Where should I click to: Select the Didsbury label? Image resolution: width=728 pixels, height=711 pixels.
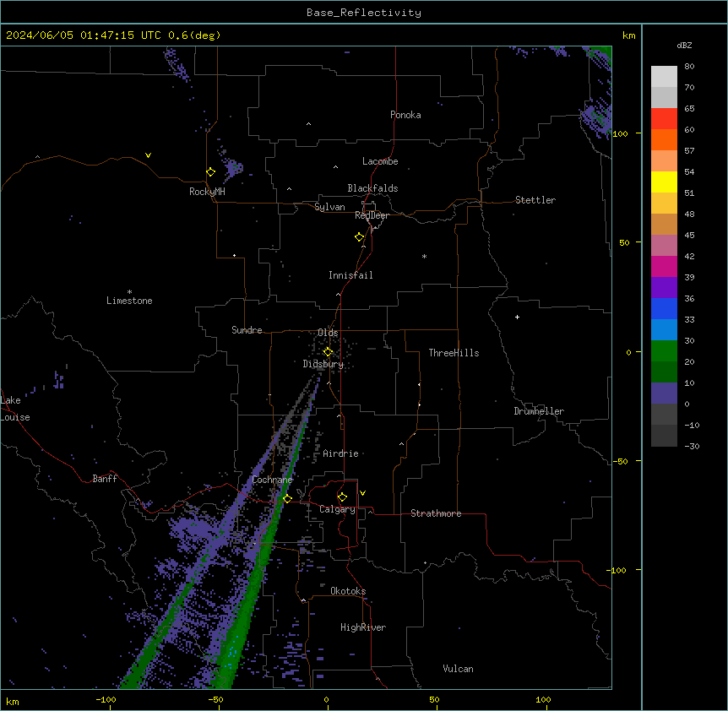pos(323,364)
